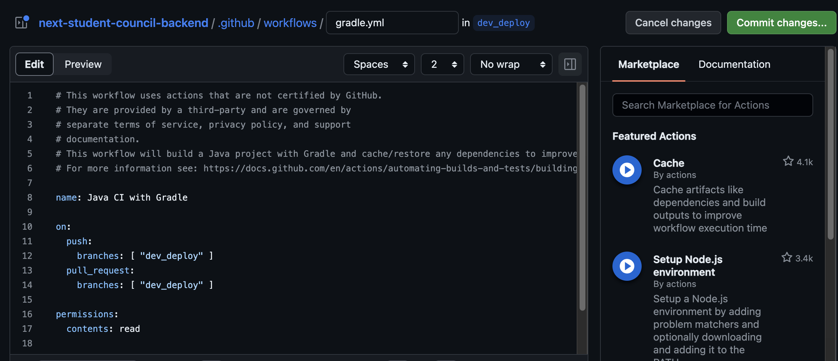838x361 pixels.
Task: Click 'contents: read' code line
Action: point(103,329)
